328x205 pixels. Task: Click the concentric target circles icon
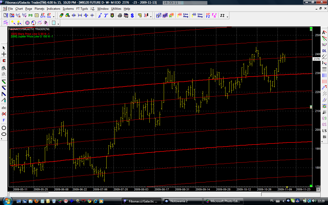click(x=27, y=23)
